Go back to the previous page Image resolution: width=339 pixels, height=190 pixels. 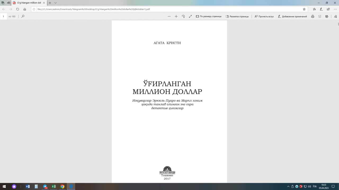pyautogui.click(x=4, y=9)
